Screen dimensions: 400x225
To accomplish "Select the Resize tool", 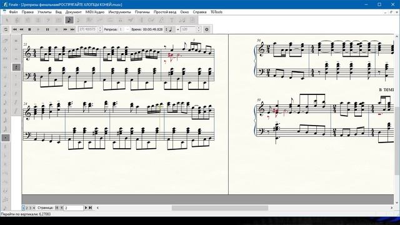I will [182, 20].
